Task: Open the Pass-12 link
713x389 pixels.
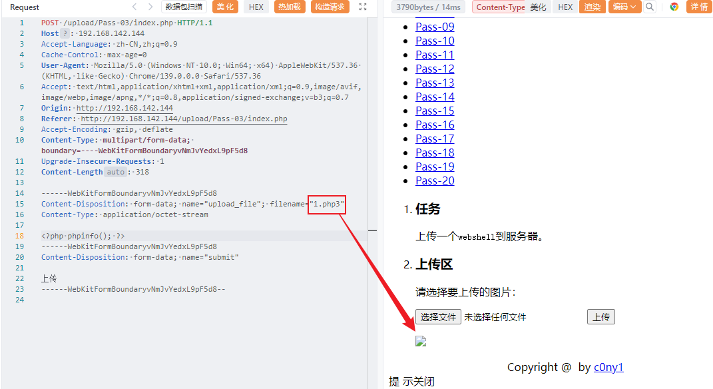Action: click(435, 69)
